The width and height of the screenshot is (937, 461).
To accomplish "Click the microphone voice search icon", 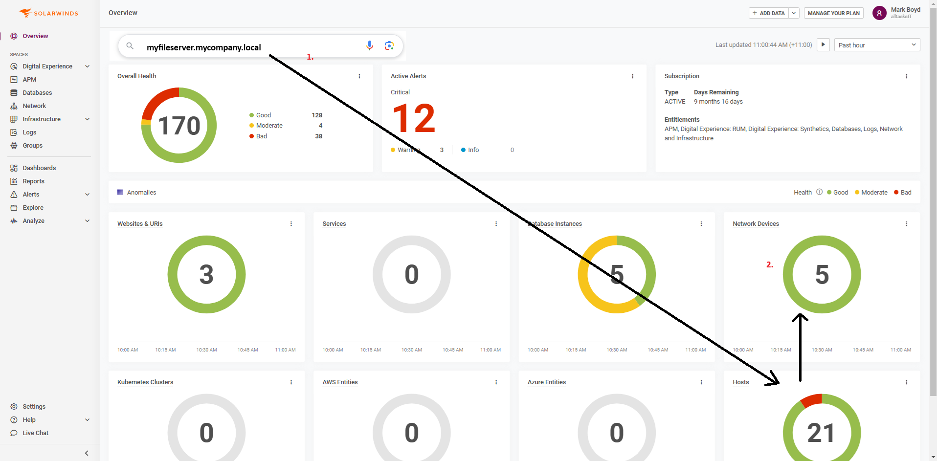I will coord(370,45).
